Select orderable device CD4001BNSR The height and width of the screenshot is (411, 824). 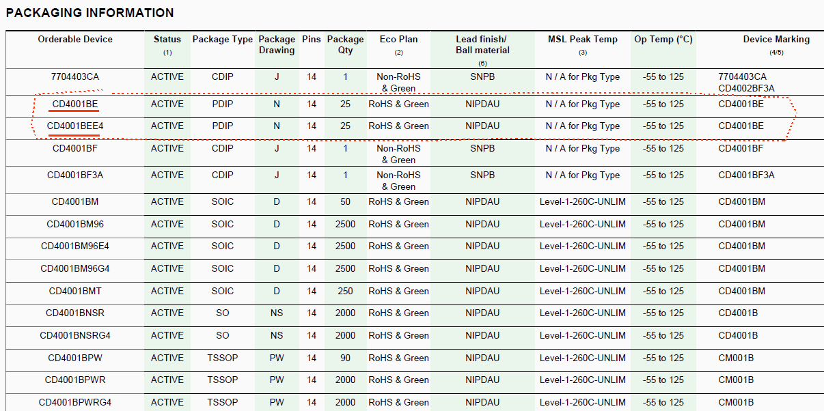[x=75, y=313]
